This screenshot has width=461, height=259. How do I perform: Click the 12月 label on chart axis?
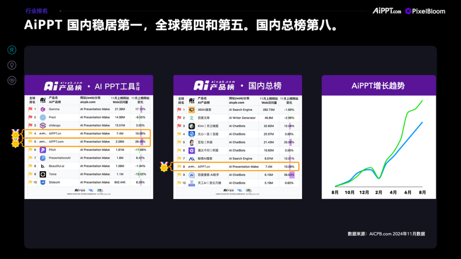[364, 193]
